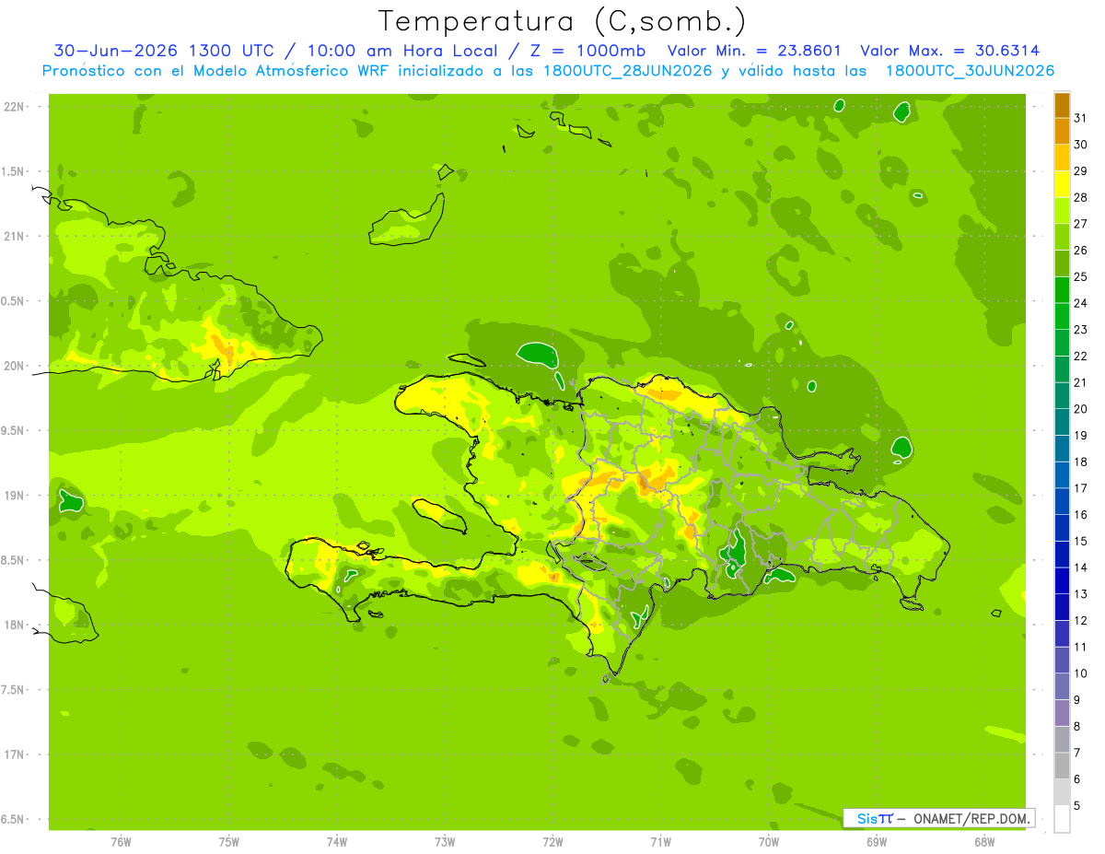This screenshot has width=1105, height=854.
Task: Click the '19N' latitude label
Action: 14,496
